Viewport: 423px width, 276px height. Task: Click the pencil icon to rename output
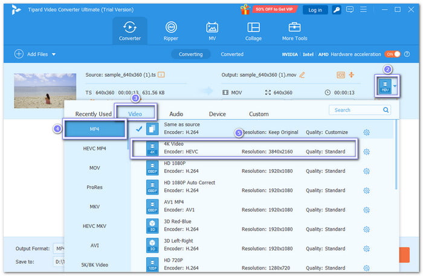302,74
